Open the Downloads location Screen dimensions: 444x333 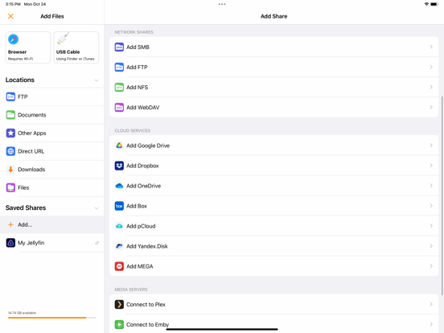pyautogui.click(x=52, y=170)
